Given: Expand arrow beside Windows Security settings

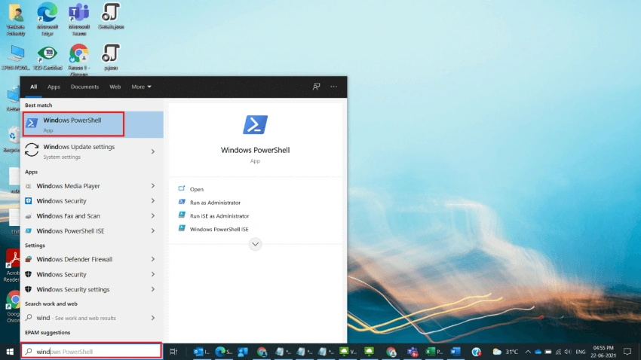Looking at the screenshot, I should click(x=153, y=289).
